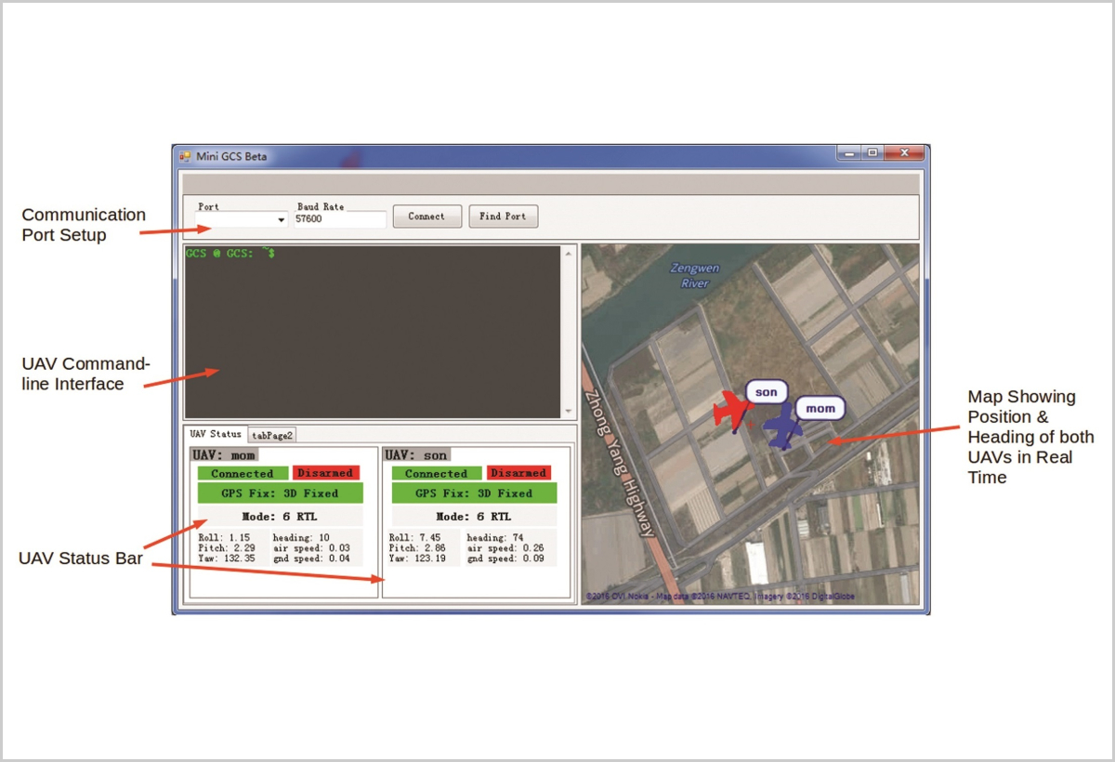The width and height of the screenshot is (1115, 762).
Task: Click the Connected status indicator for mom
Action: [x=242, y=473]
